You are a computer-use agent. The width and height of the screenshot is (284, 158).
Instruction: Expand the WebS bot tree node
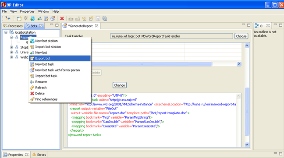(x=11, y=57)
